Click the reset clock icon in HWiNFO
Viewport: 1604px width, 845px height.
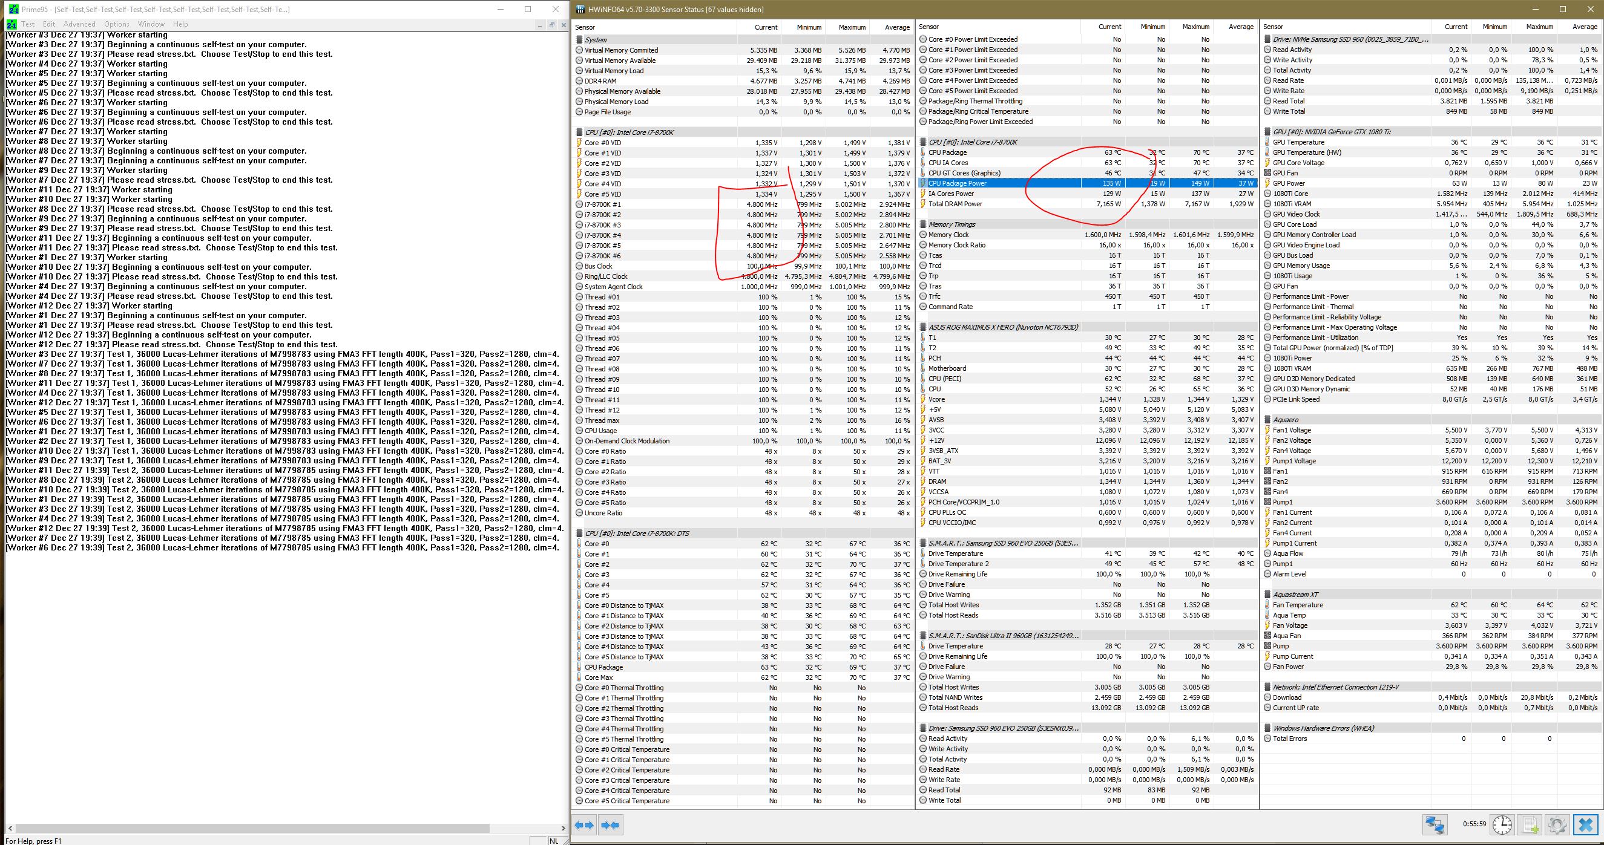tap(1502, 825)
